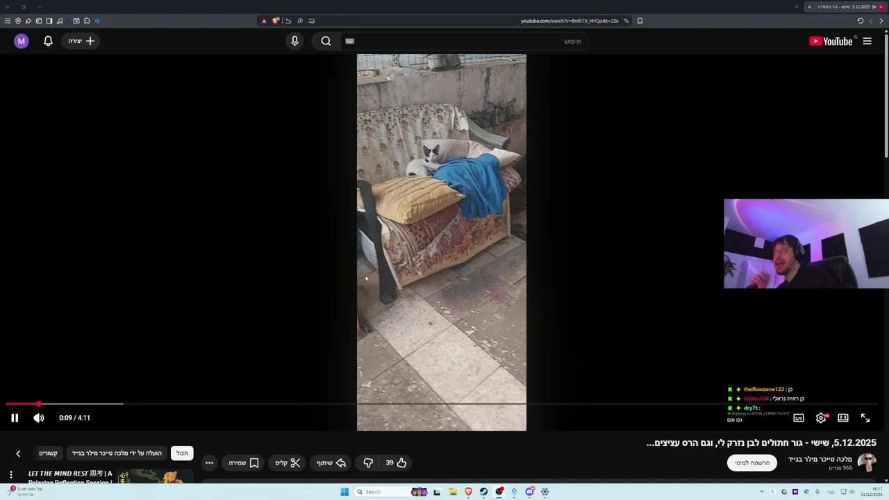Click the youtube.com URL in the address bar

tap(570, 21)
